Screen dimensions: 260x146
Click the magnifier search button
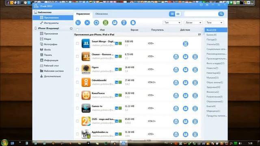221,14
